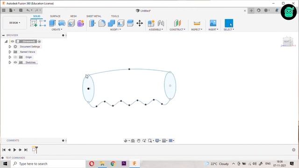
Task: Open the data panel grid icon
Action: tap(4, 10)
